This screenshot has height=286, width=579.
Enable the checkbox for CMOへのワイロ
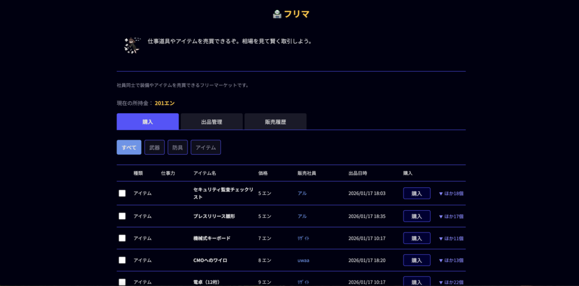[122, 260]
